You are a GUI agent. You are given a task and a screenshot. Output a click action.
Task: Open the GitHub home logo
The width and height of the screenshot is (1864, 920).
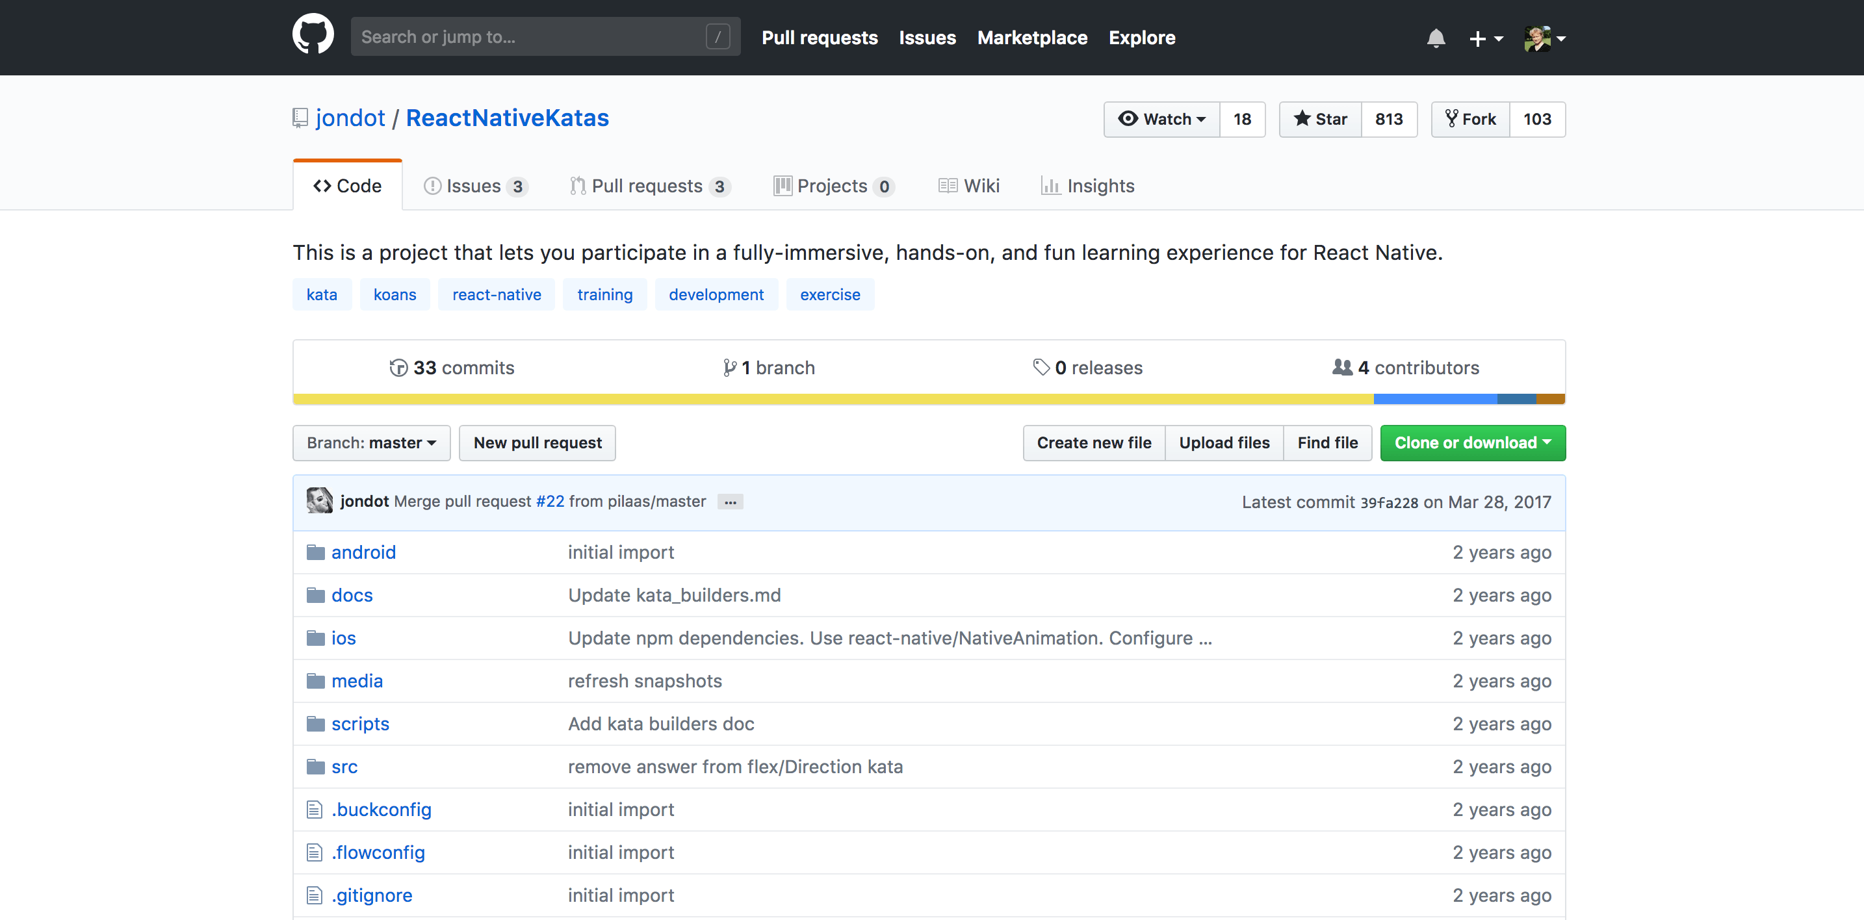click(x=313, y=34)
